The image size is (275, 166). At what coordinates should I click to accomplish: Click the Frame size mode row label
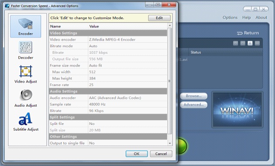[65, 66]
